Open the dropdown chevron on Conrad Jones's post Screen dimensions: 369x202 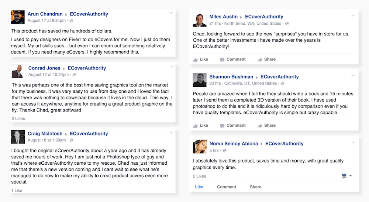(171, 67)
